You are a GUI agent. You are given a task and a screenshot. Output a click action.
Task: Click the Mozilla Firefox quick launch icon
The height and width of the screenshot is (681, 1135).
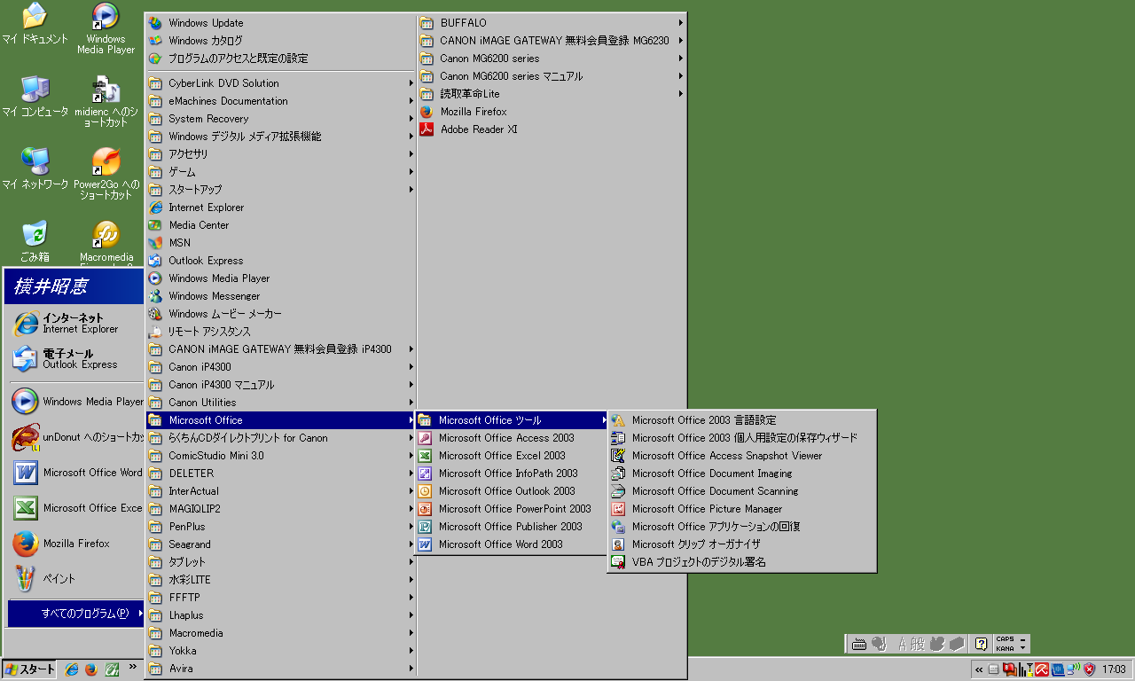coord(90,669)
